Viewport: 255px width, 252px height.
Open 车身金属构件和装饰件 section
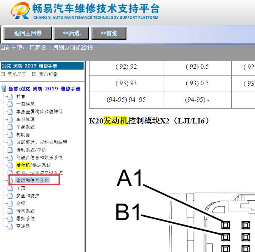(39, 112)
